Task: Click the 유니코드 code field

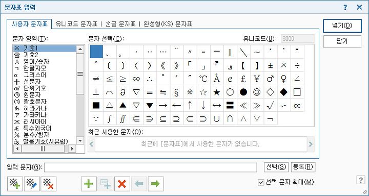Action: click(x=298, y=39)
